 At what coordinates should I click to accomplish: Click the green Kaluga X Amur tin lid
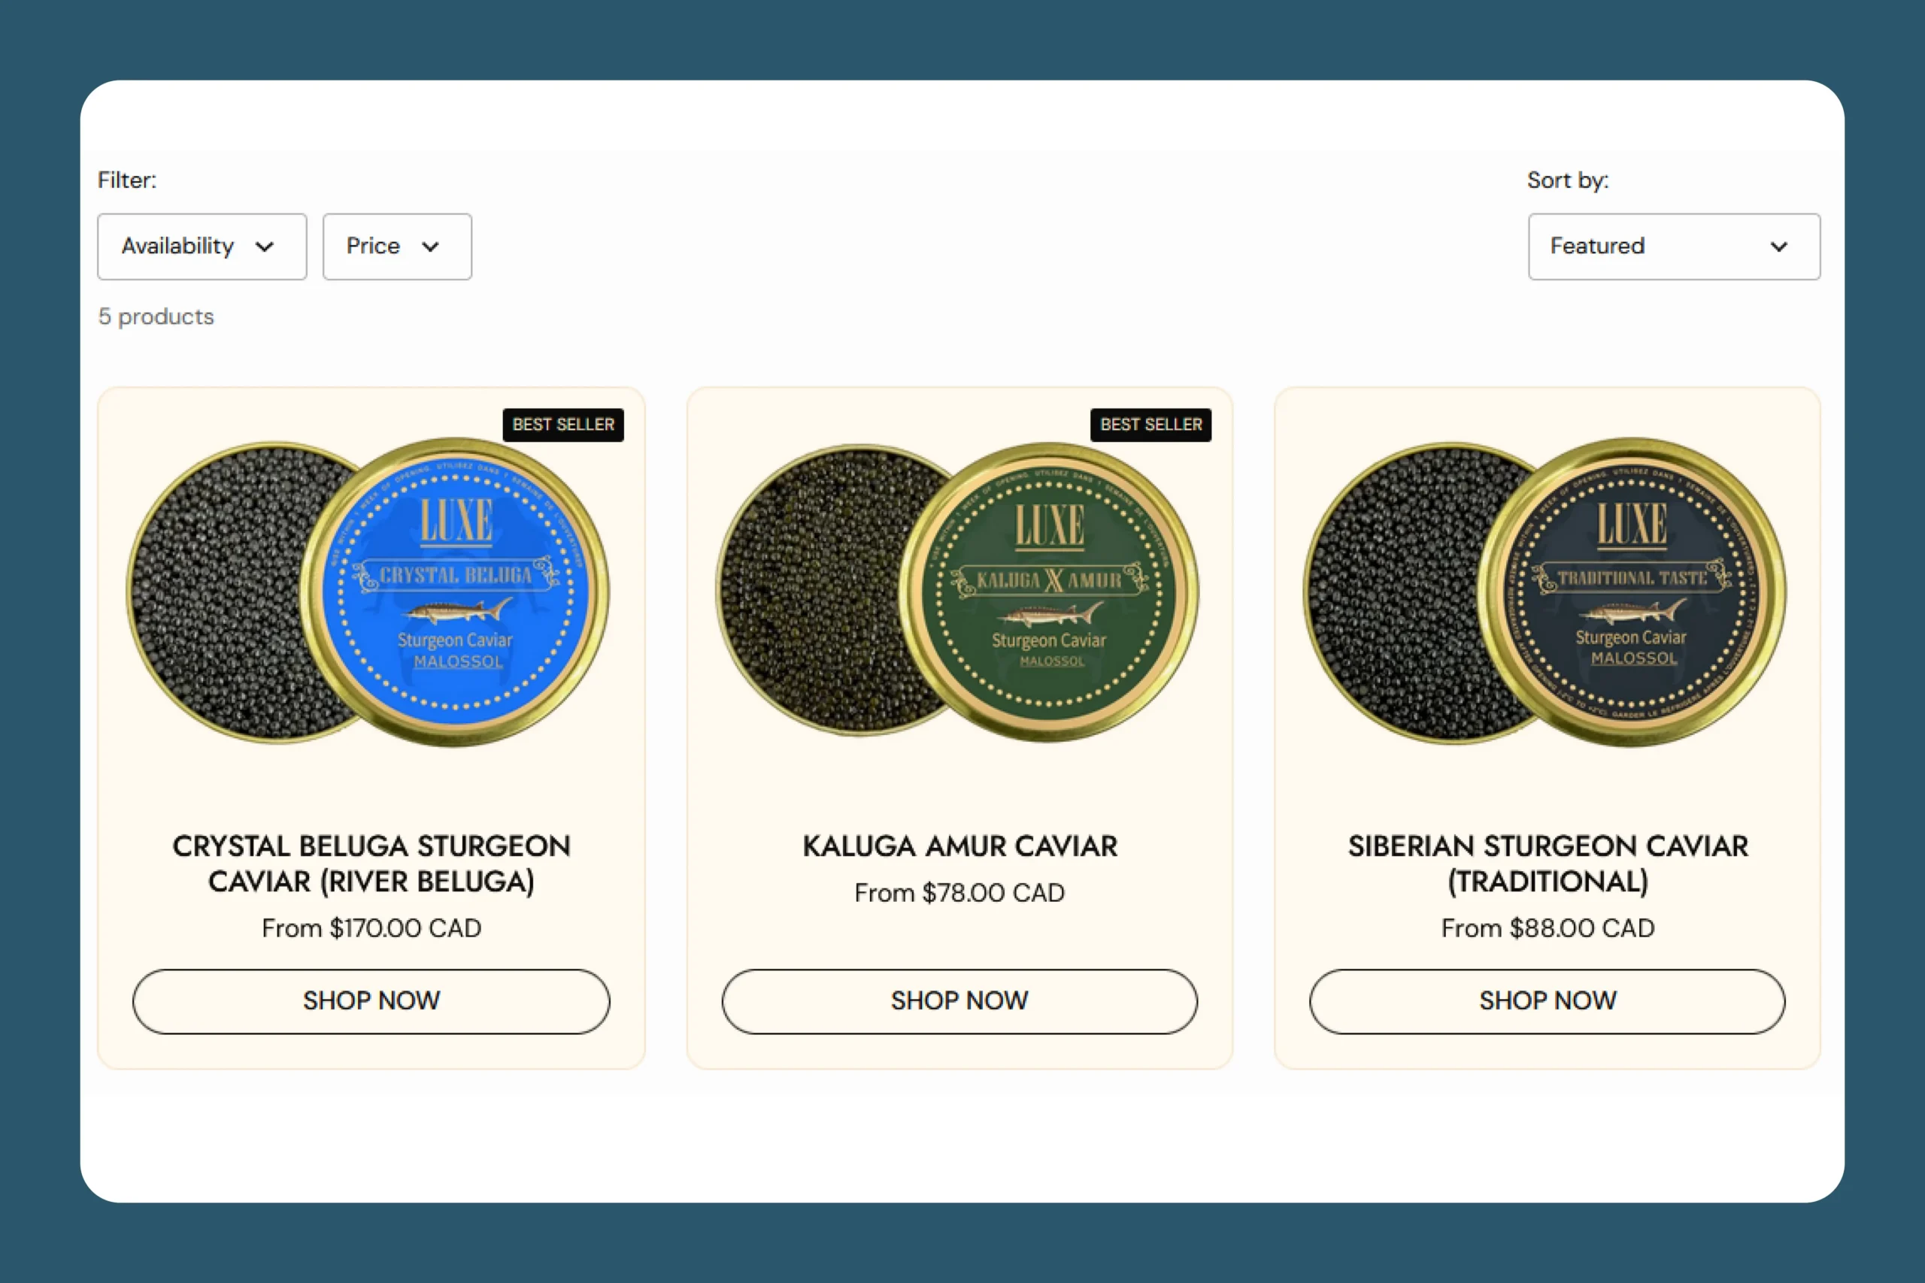(1049, 592)
